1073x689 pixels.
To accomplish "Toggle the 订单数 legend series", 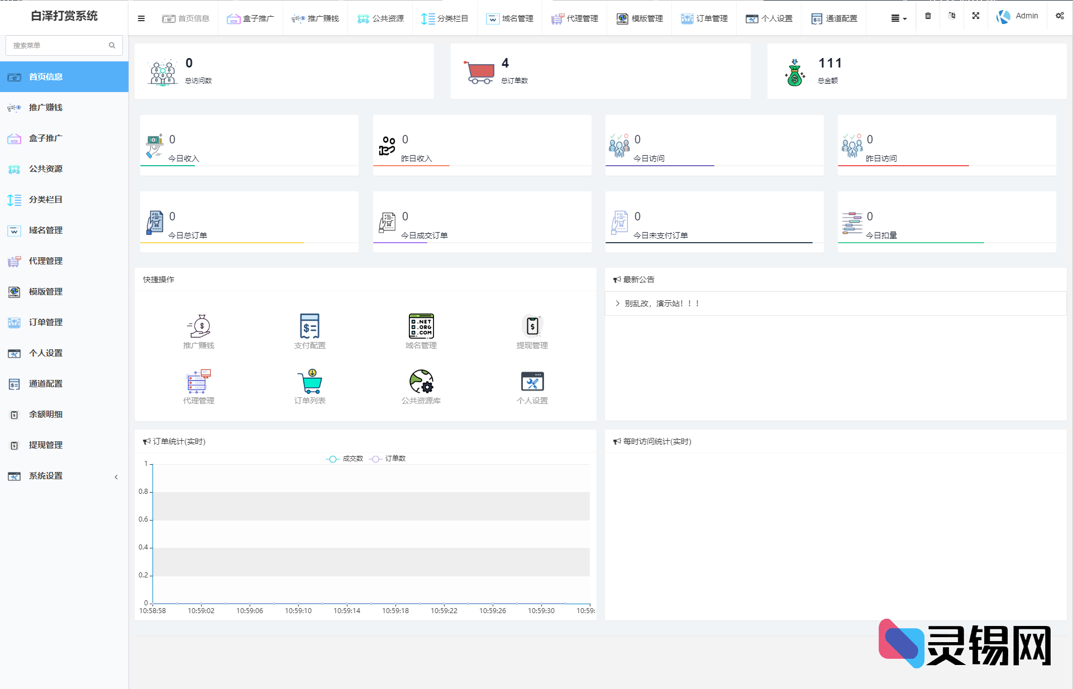I will 388,459.
